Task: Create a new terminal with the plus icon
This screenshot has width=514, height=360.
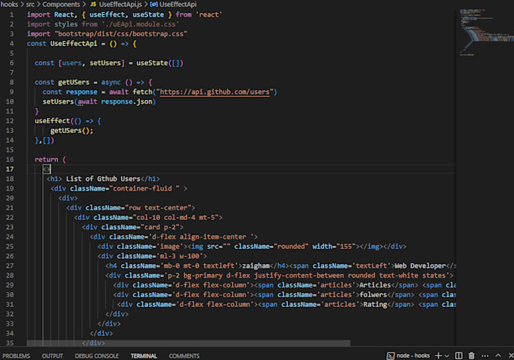Action: point(438,355)
